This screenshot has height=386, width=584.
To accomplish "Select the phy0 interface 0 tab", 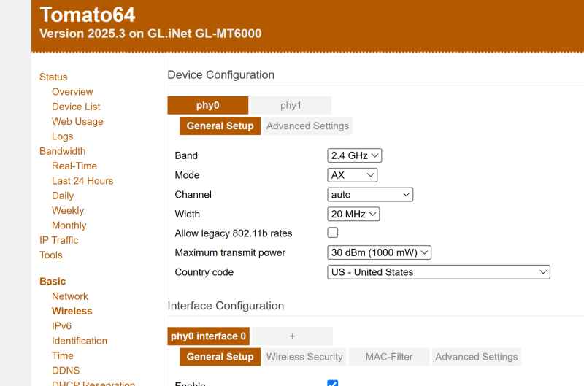I will pyautogui.click(x=208, y=336).
